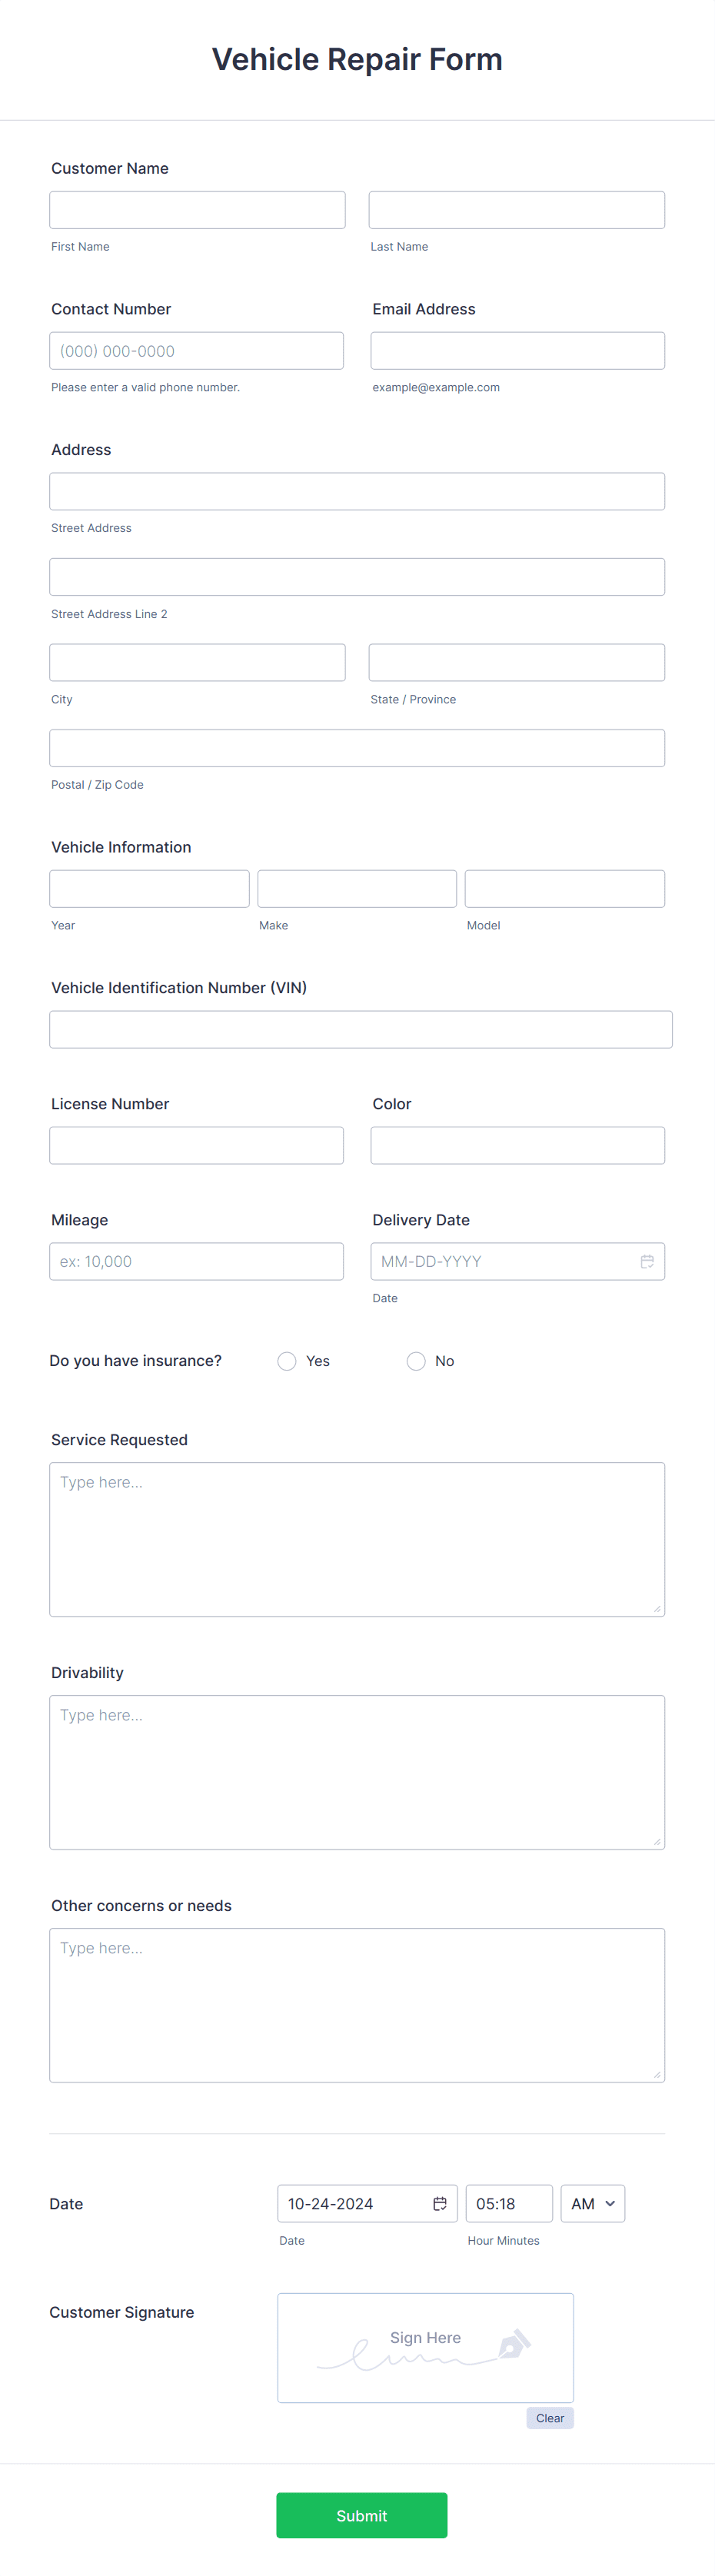Viewport: 715px width, 2576px height.
Task: Clear the customer signature
Action: (x=550, y=2417)
